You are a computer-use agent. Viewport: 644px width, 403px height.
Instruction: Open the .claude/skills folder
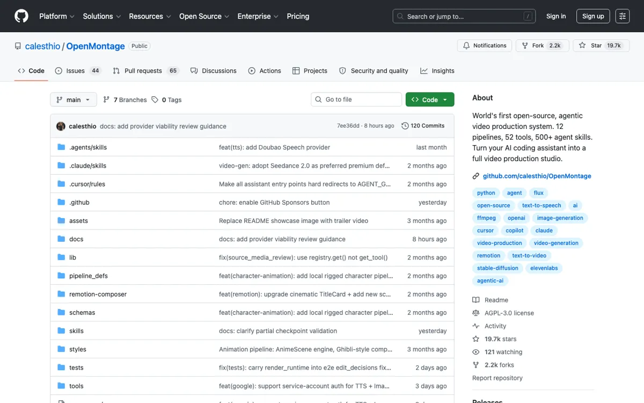tap(87, 165)
